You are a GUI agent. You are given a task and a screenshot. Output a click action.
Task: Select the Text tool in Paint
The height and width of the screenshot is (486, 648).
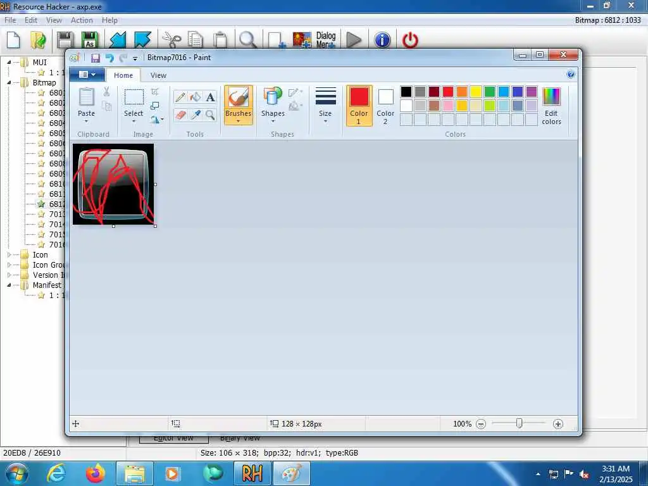[x=210, y=97]
